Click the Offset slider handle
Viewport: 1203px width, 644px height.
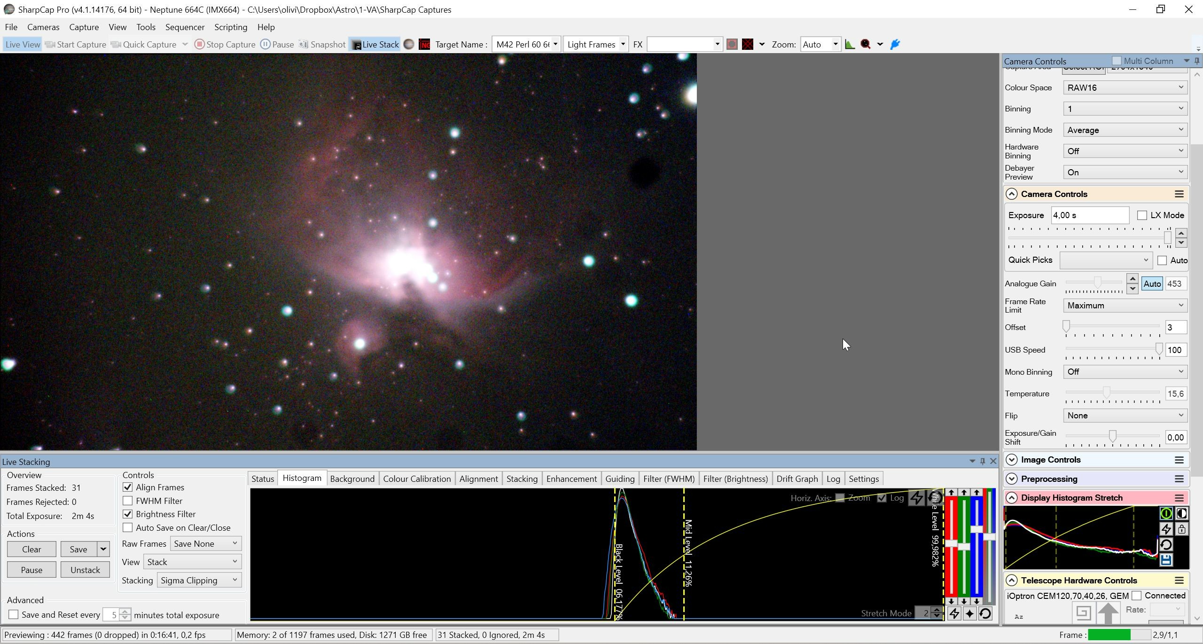click(1066, 326)
